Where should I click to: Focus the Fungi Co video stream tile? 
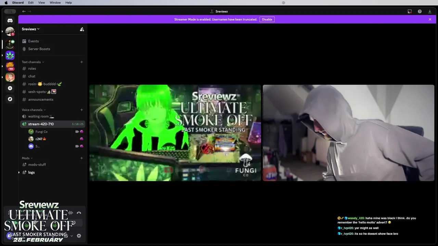(175, 133)
